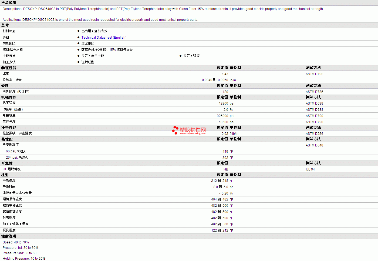
Task: Click the '66 psi, 未退火' row label
Action: click(16, 151)
